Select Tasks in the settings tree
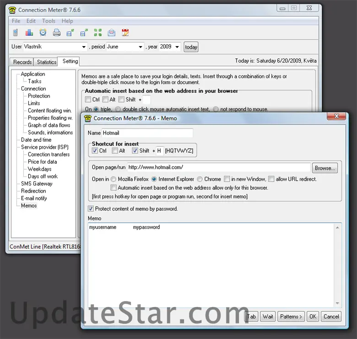The image size is (357, 339). [x=35, y=81]
